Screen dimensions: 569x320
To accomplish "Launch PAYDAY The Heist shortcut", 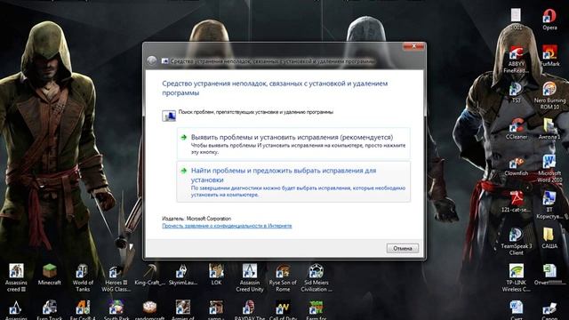I will [x=250, y=310].
